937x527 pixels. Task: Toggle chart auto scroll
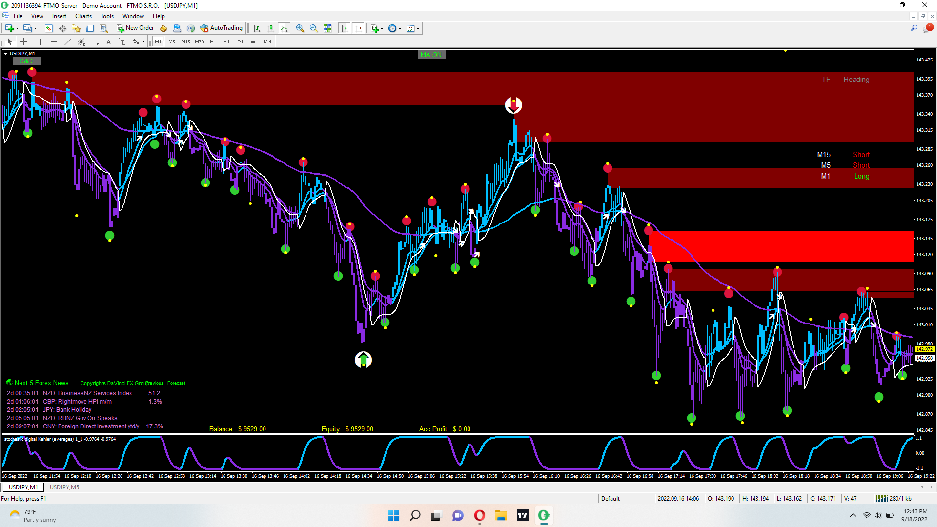345,28
